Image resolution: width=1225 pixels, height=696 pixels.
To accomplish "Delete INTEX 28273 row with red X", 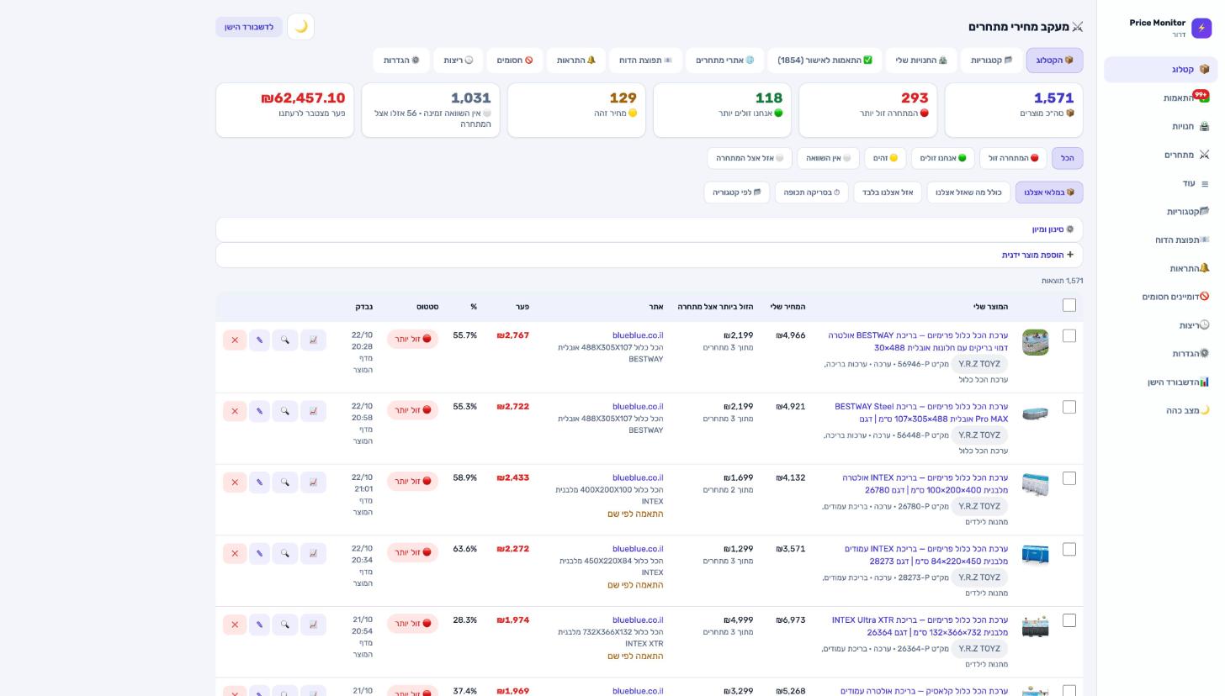I will 235,554.
